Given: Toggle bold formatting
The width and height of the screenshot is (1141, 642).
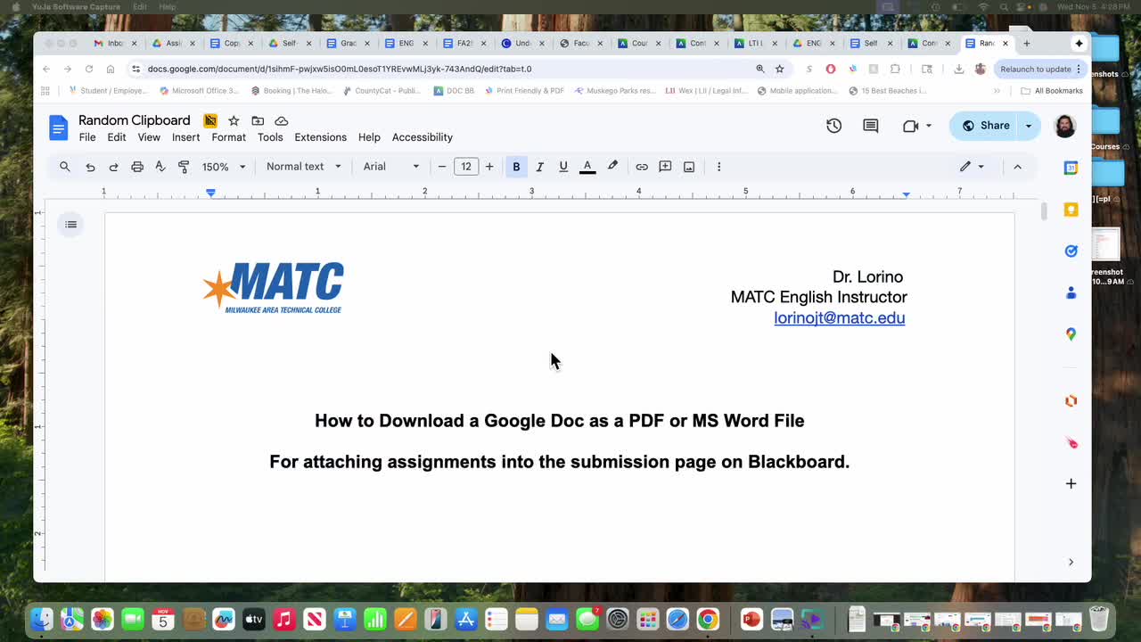Looking at the screenshot, I should tap(516, 167).
